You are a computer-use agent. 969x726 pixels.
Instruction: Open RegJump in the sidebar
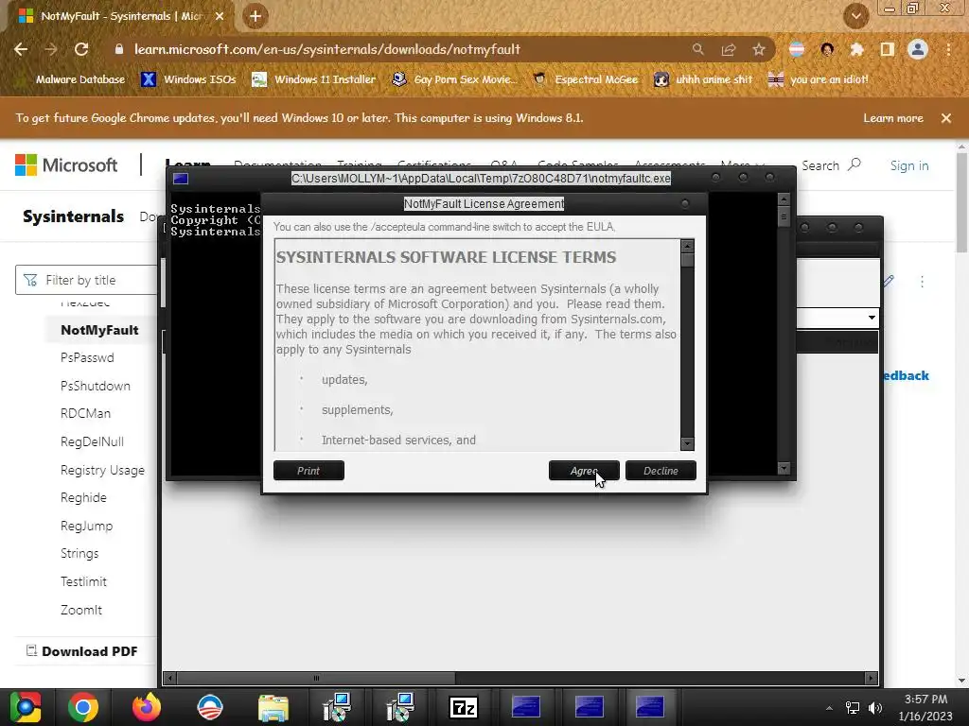(x=86, y=526)
